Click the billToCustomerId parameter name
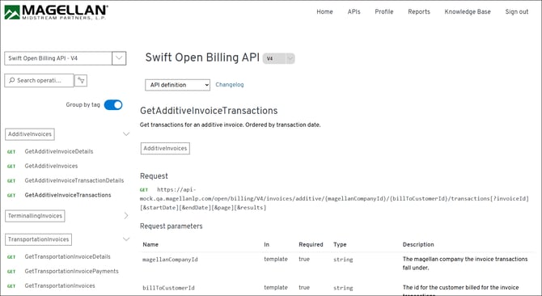 tap(168, 288)
